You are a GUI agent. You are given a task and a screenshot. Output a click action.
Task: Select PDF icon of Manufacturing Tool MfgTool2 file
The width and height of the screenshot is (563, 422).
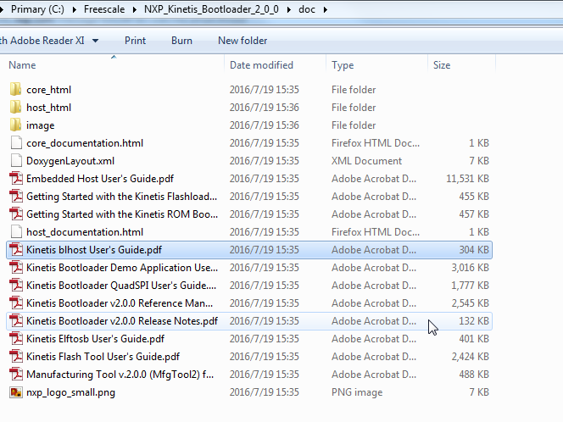[x=16, y=375]
